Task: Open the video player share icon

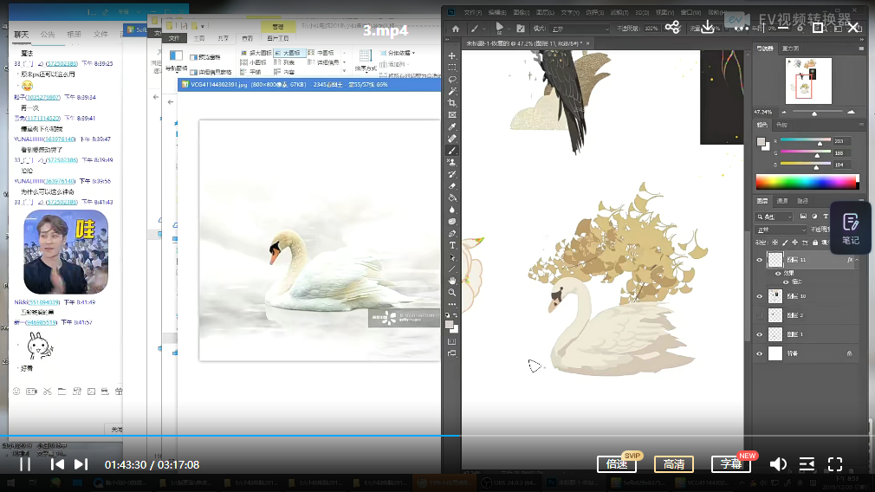Action: (x=672, y=28)
